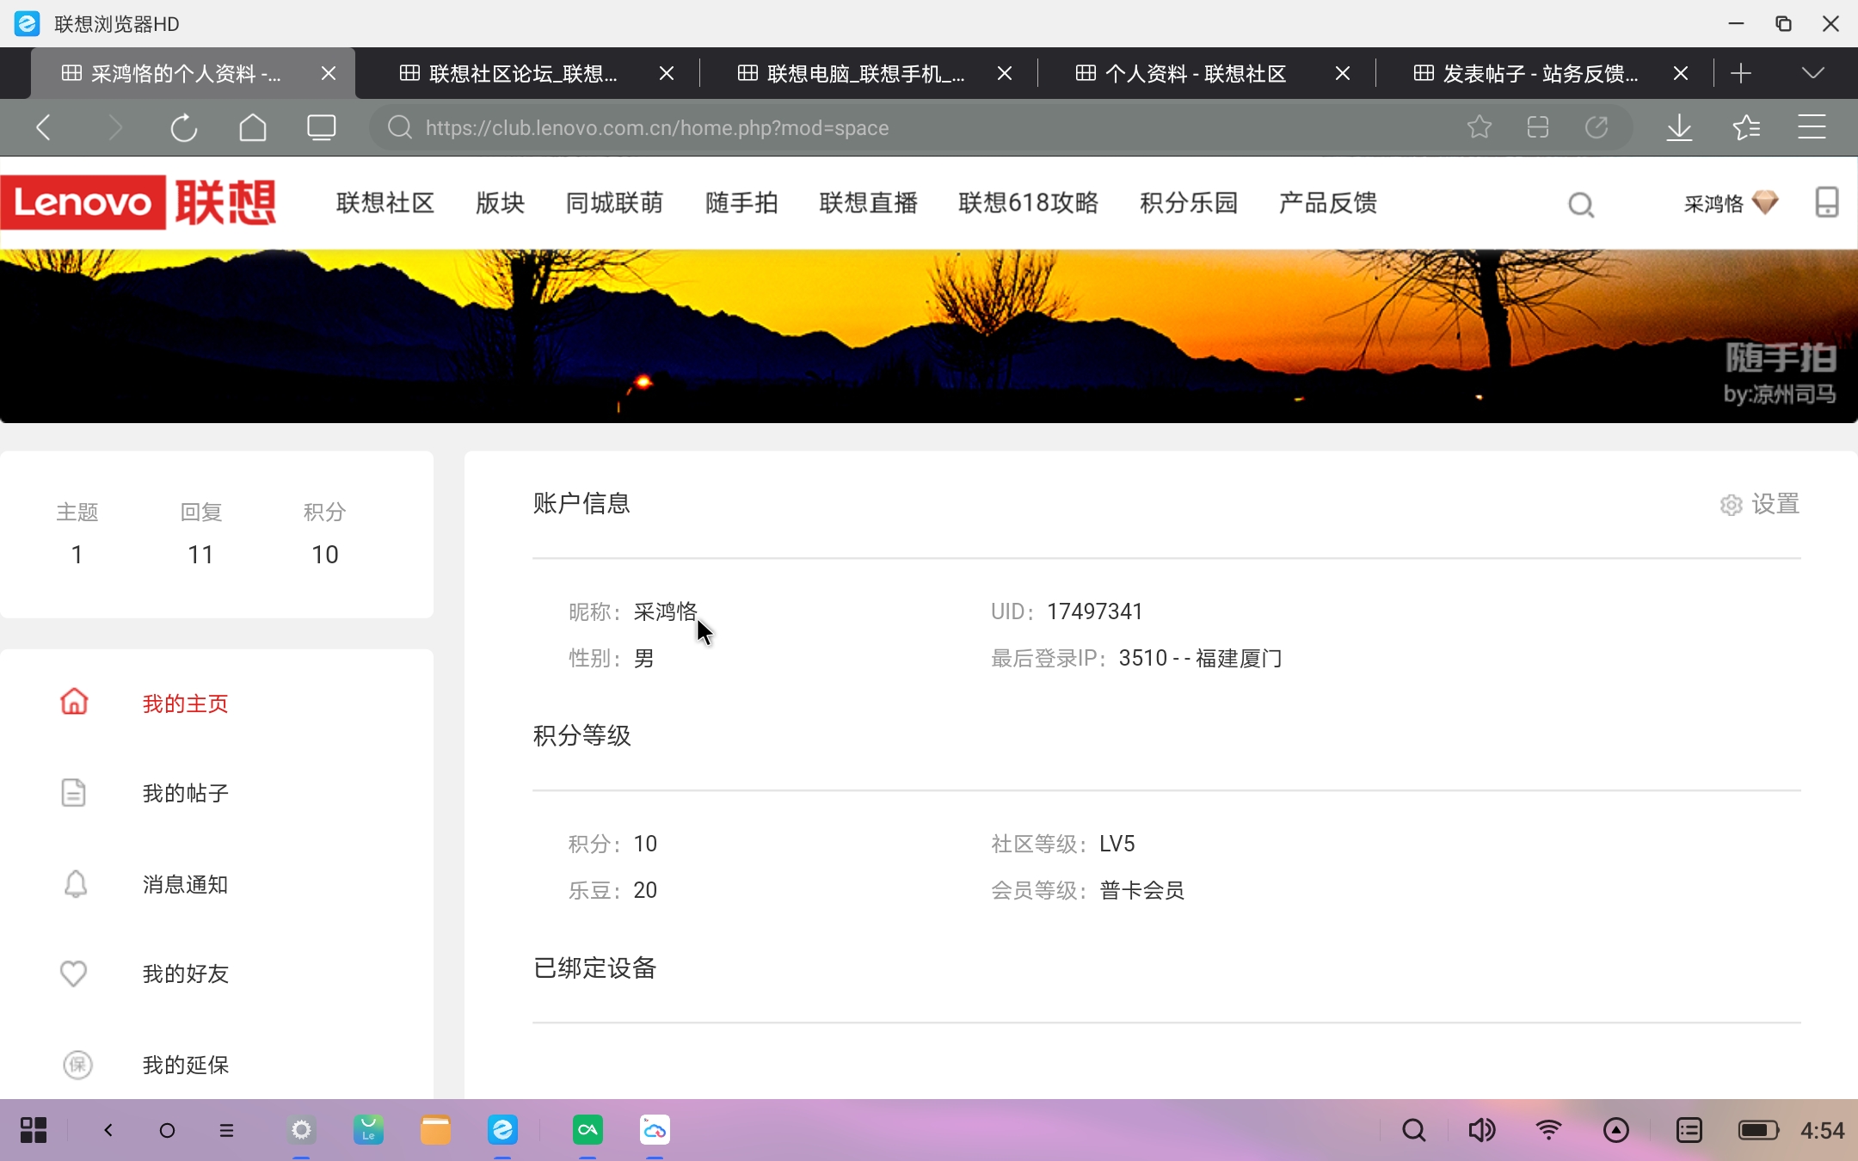Open the favorites list icon
Image resolution: width=1858 pixels, height=1161 pixels.
pyautogui.click(x=1746, y=127)
